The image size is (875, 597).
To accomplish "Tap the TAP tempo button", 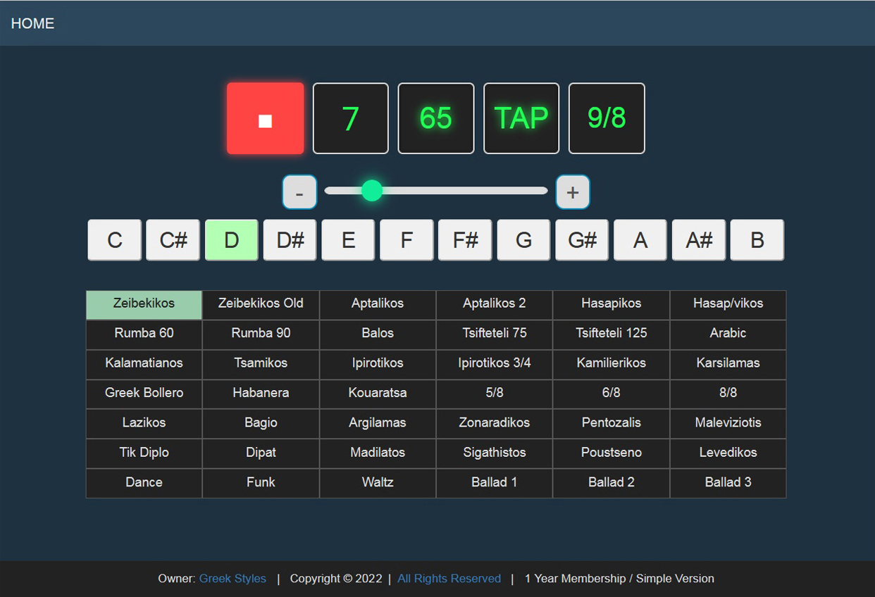I will pos(521,118).
